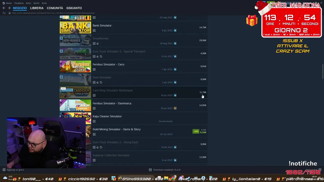Click SteamOS icon under Special Transport
The height and width of the screenshot is (182, 324).
coord(101,56)
